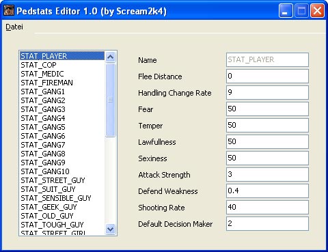Screen dimensions: 328x252
Task: Select STAT_OLD_GUY in the list
Action: (62, 216)
